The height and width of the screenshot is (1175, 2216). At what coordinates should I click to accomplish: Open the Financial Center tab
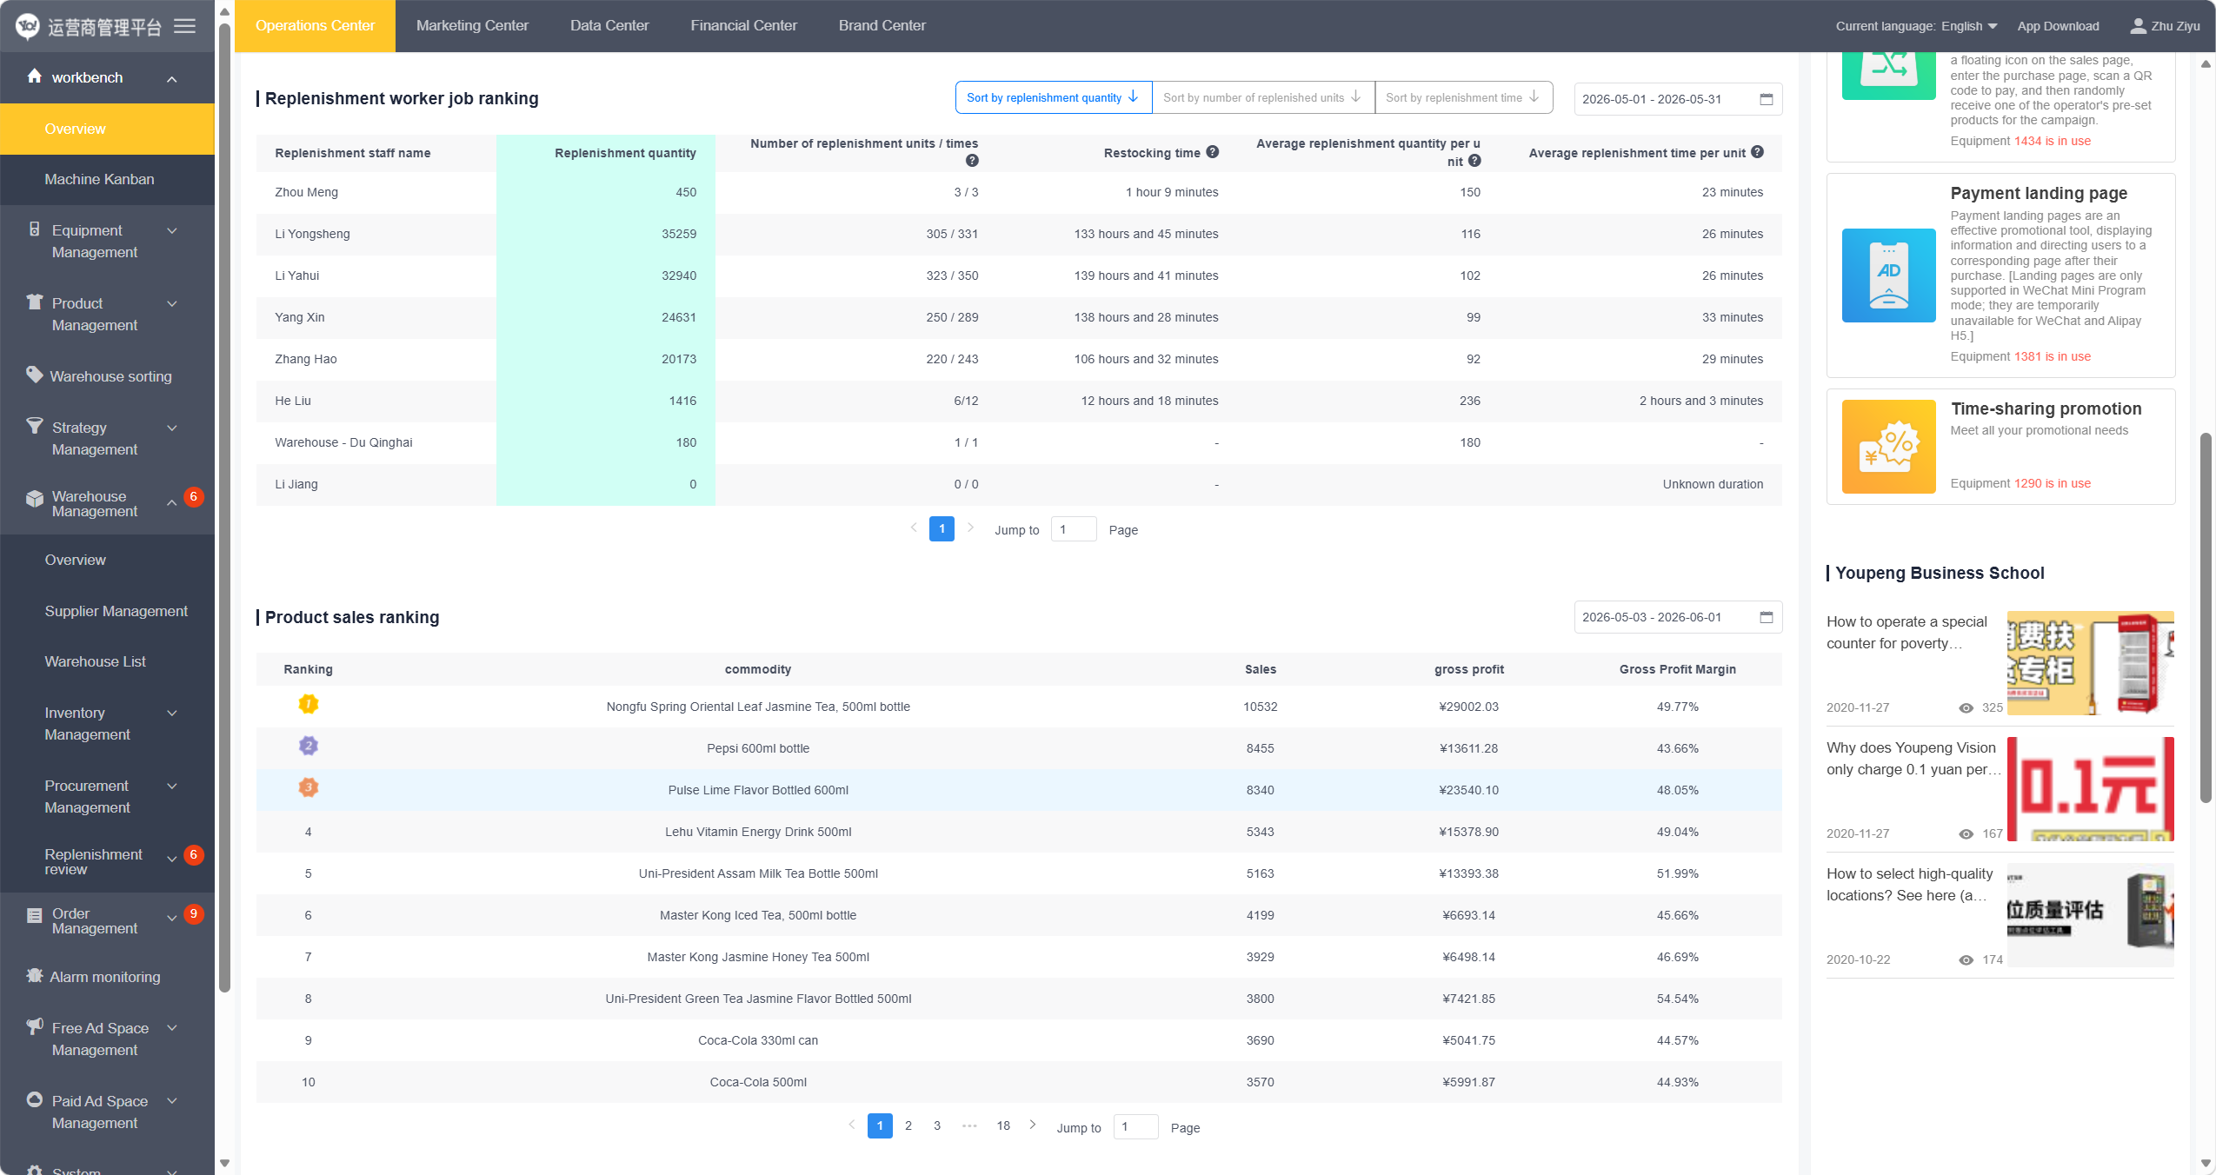point(743,26)
